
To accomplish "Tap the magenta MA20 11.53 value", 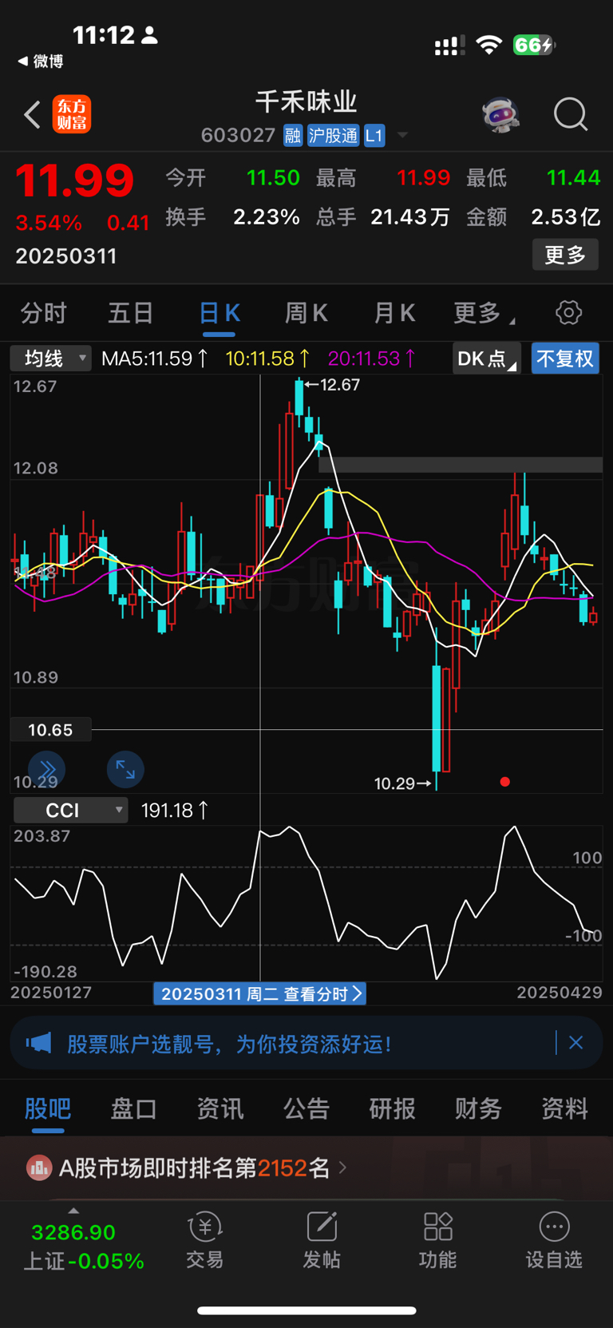I will pos(371,359).
